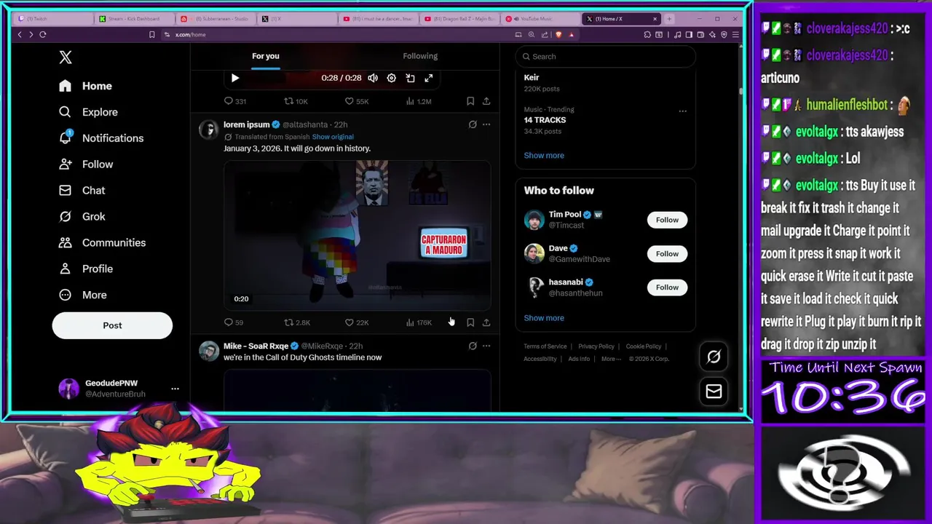Share the lorem ipsum post
Image resolution: width=932 pixels, height=524 pixels.
pos(486,322)
